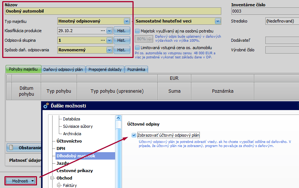Image resolution: width=299 pixels, height=188 pixels.
Task: Click the ellipsis in Spôsob daň. odpisovania field
Action: (103, 50)
